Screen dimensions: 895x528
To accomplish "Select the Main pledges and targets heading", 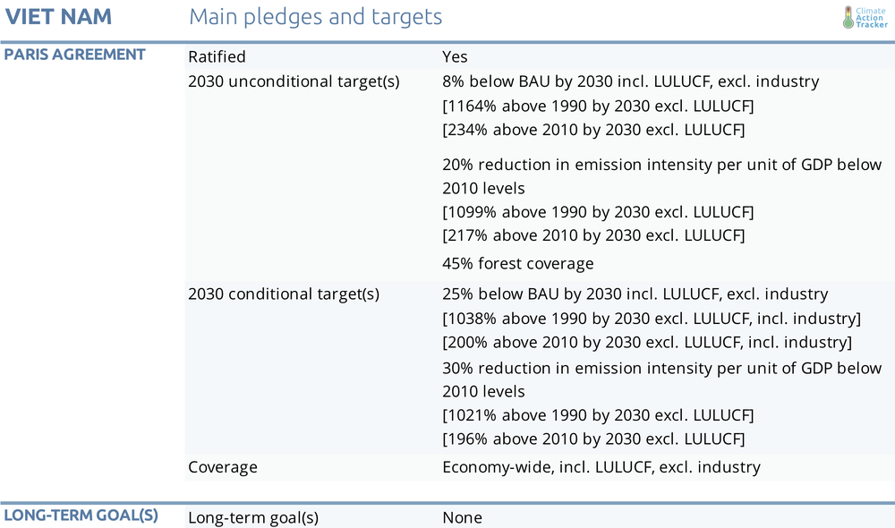I will click(316, 17).
